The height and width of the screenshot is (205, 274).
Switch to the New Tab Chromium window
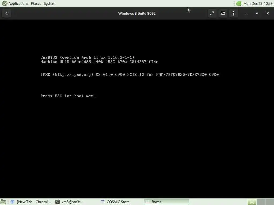click(x=31, y=202)
